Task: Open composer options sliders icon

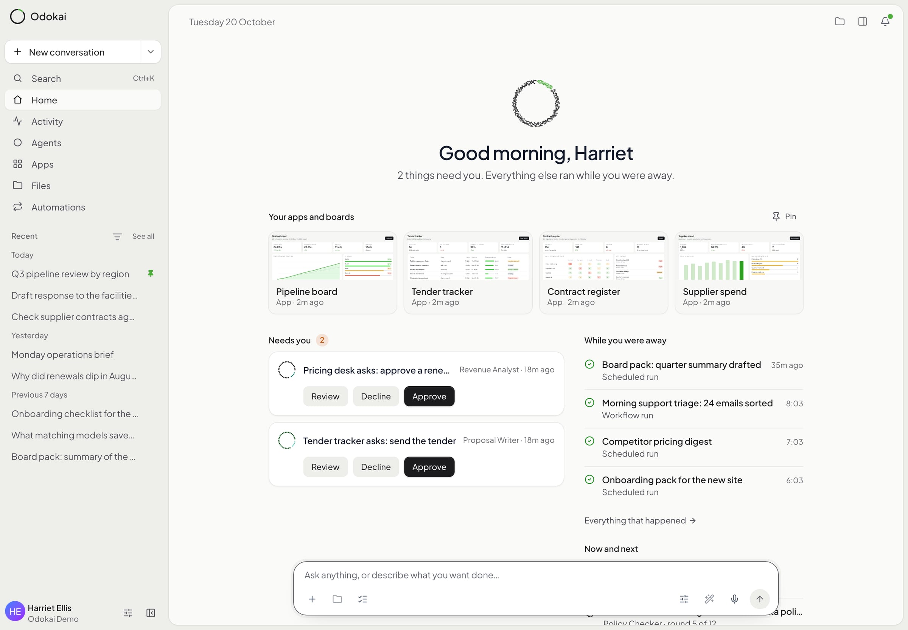Action: tap(684, 599)
